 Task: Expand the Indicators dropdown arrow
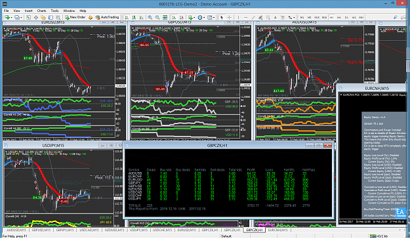coord(195,18)
